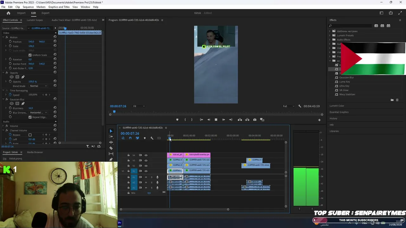Toggle insert sequences as nests option
Image resolution: width=406 pixels, height=228 pixels.
pos(123,138)
